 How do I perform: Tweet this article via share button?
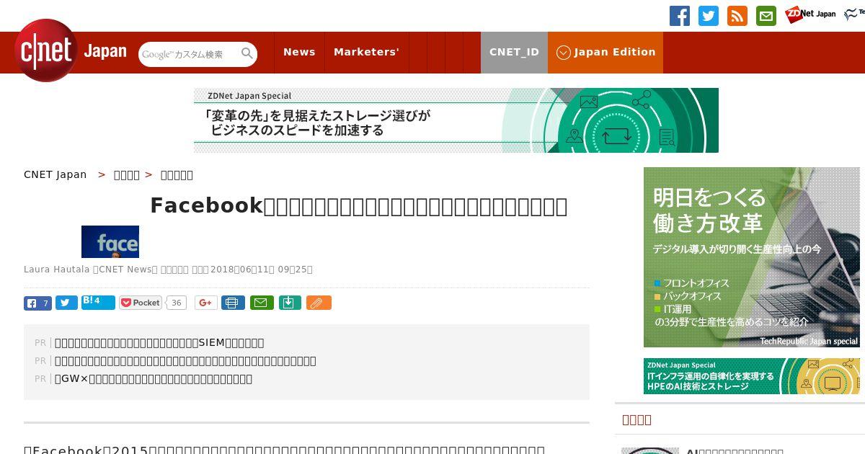[66, 303]
